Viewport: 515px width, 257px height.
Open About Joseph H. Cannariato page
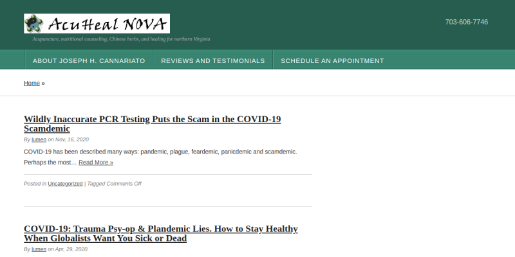(x=89, y=60)
